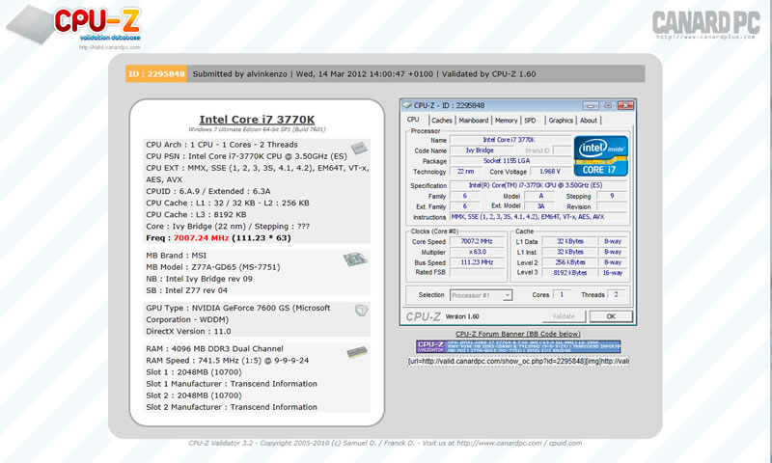Image resolution: width=772 pixels, height=463 pixels.
Task: Click the CPU-Z forum banner image
Action: pyautogui.click(x=518, y=346)
